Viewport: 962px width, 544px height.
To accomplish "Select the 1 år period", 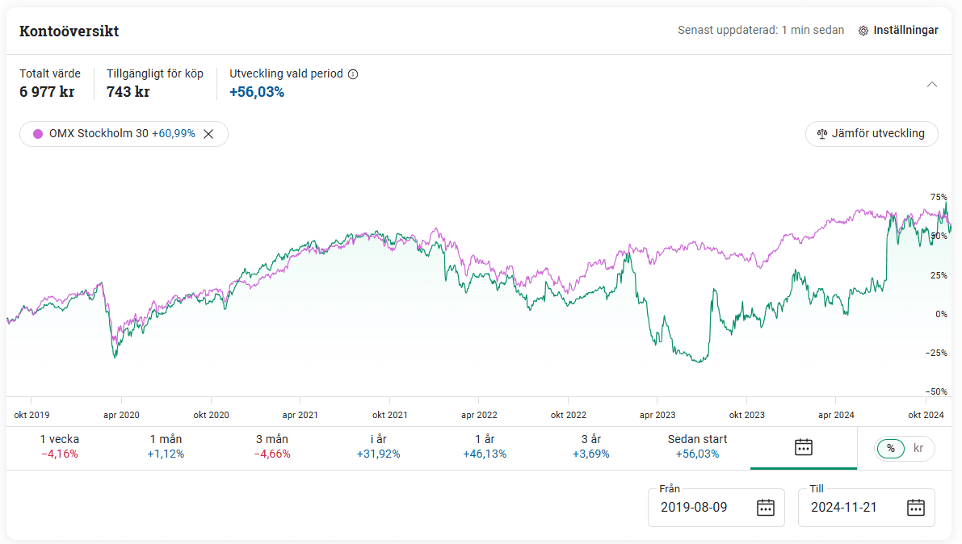I will [485, 446].
